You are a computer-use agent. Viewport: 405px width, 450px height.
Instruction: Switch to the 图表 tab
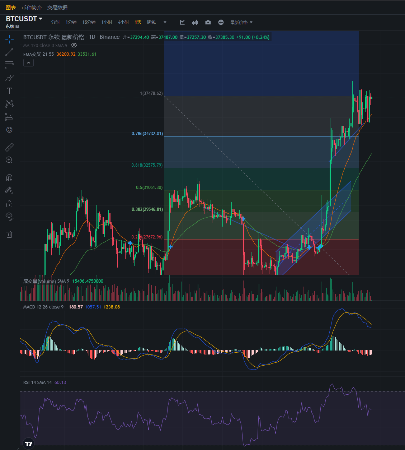(x=11, y=7)
